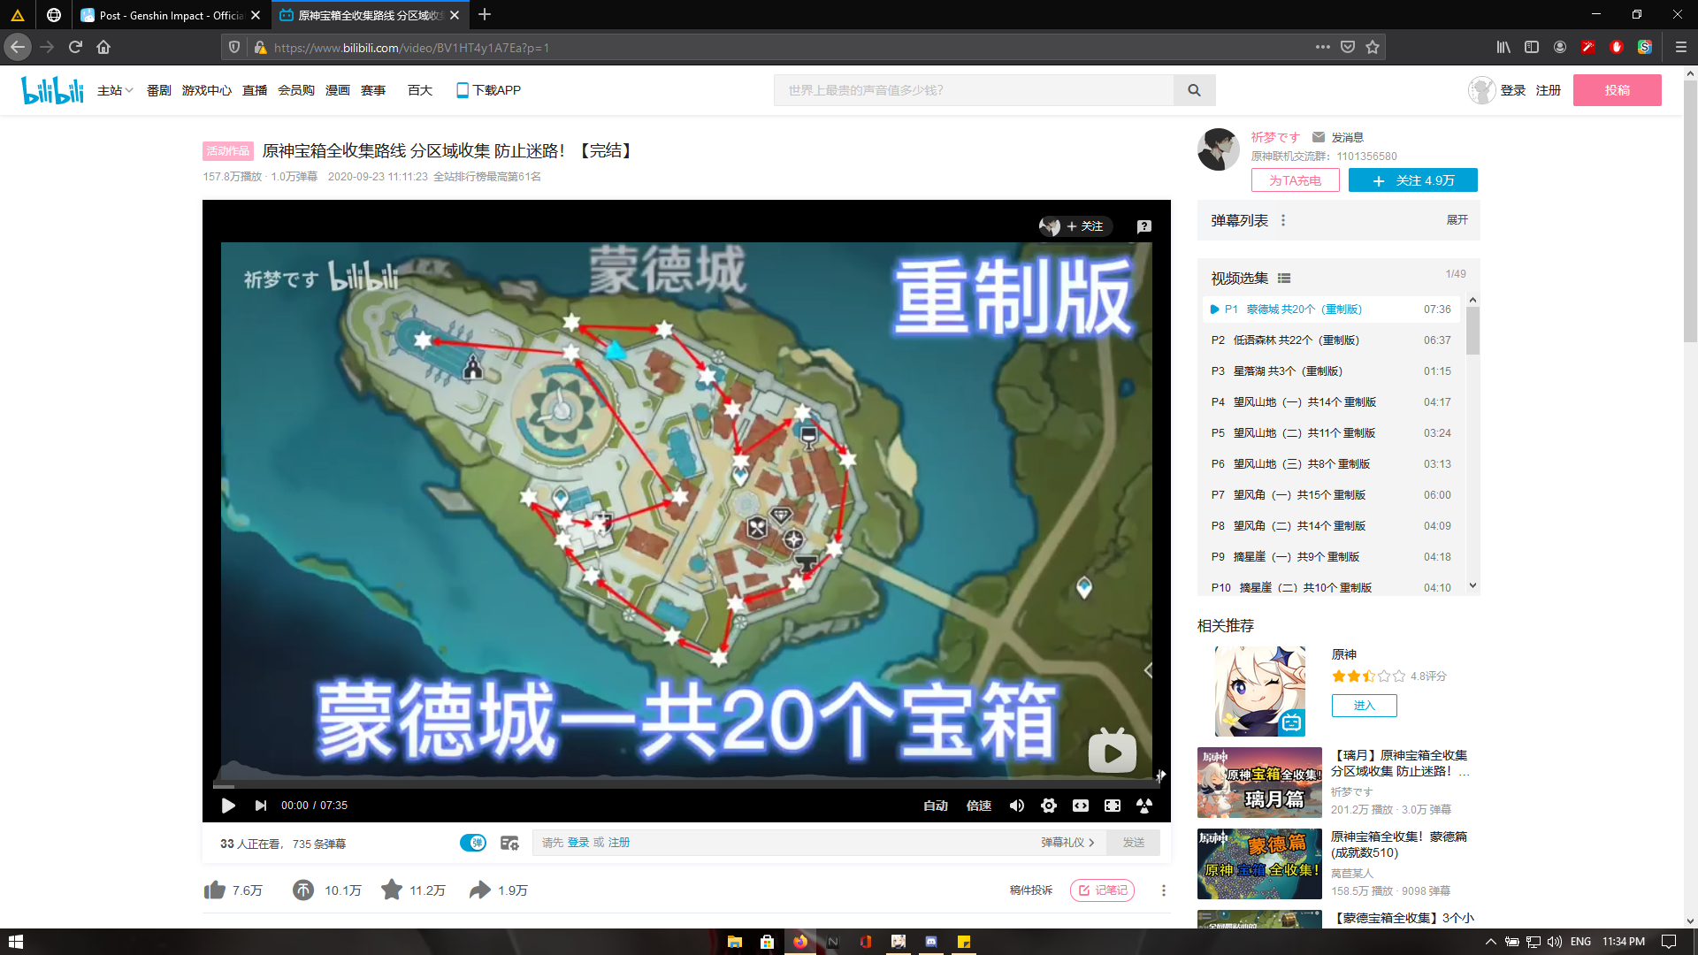Follow the uploader with 关注 4.9万
1698x955 pixels.
(x=1412, y=180)
